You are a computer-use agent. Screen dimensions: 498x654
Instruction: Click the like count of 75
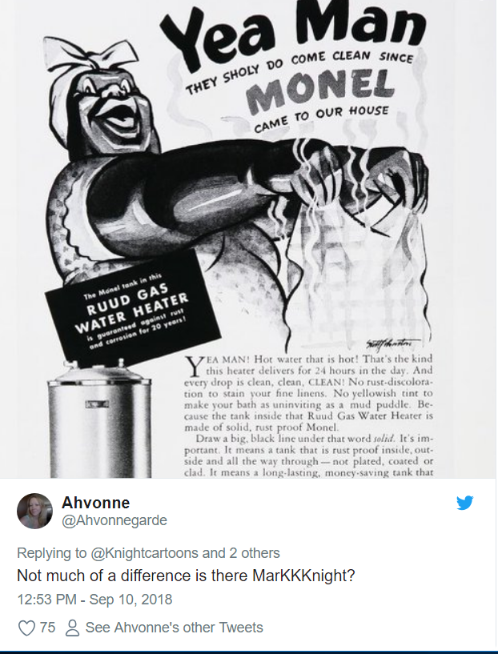coord(47,628)
